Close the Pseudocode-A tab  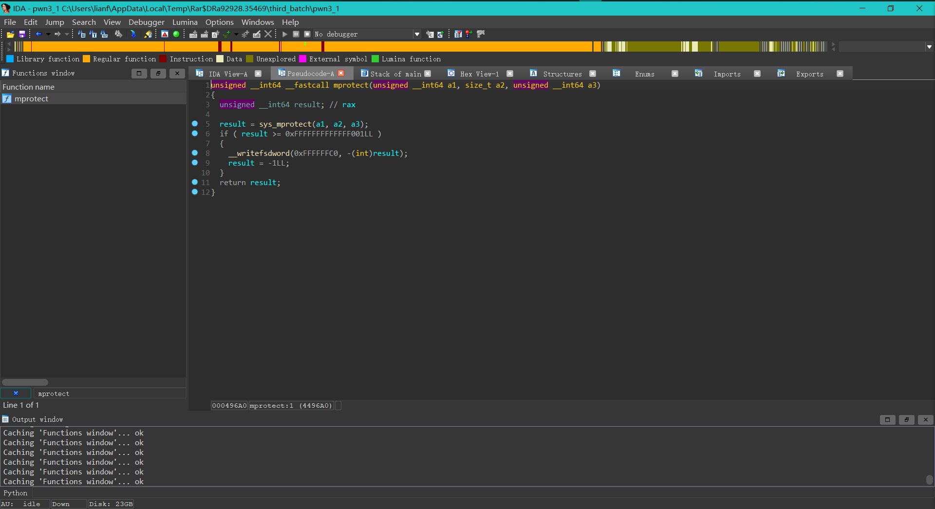(x=341, y=73)
